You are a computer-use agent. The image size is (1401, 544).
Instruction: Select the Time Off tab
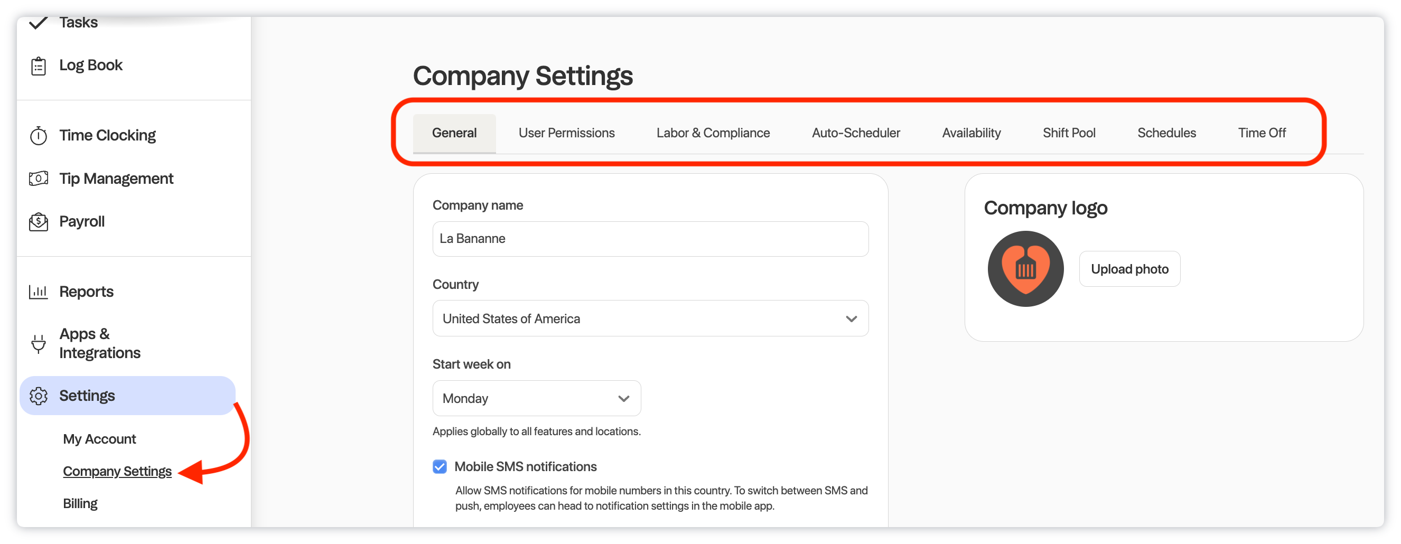click(1261, 133)
